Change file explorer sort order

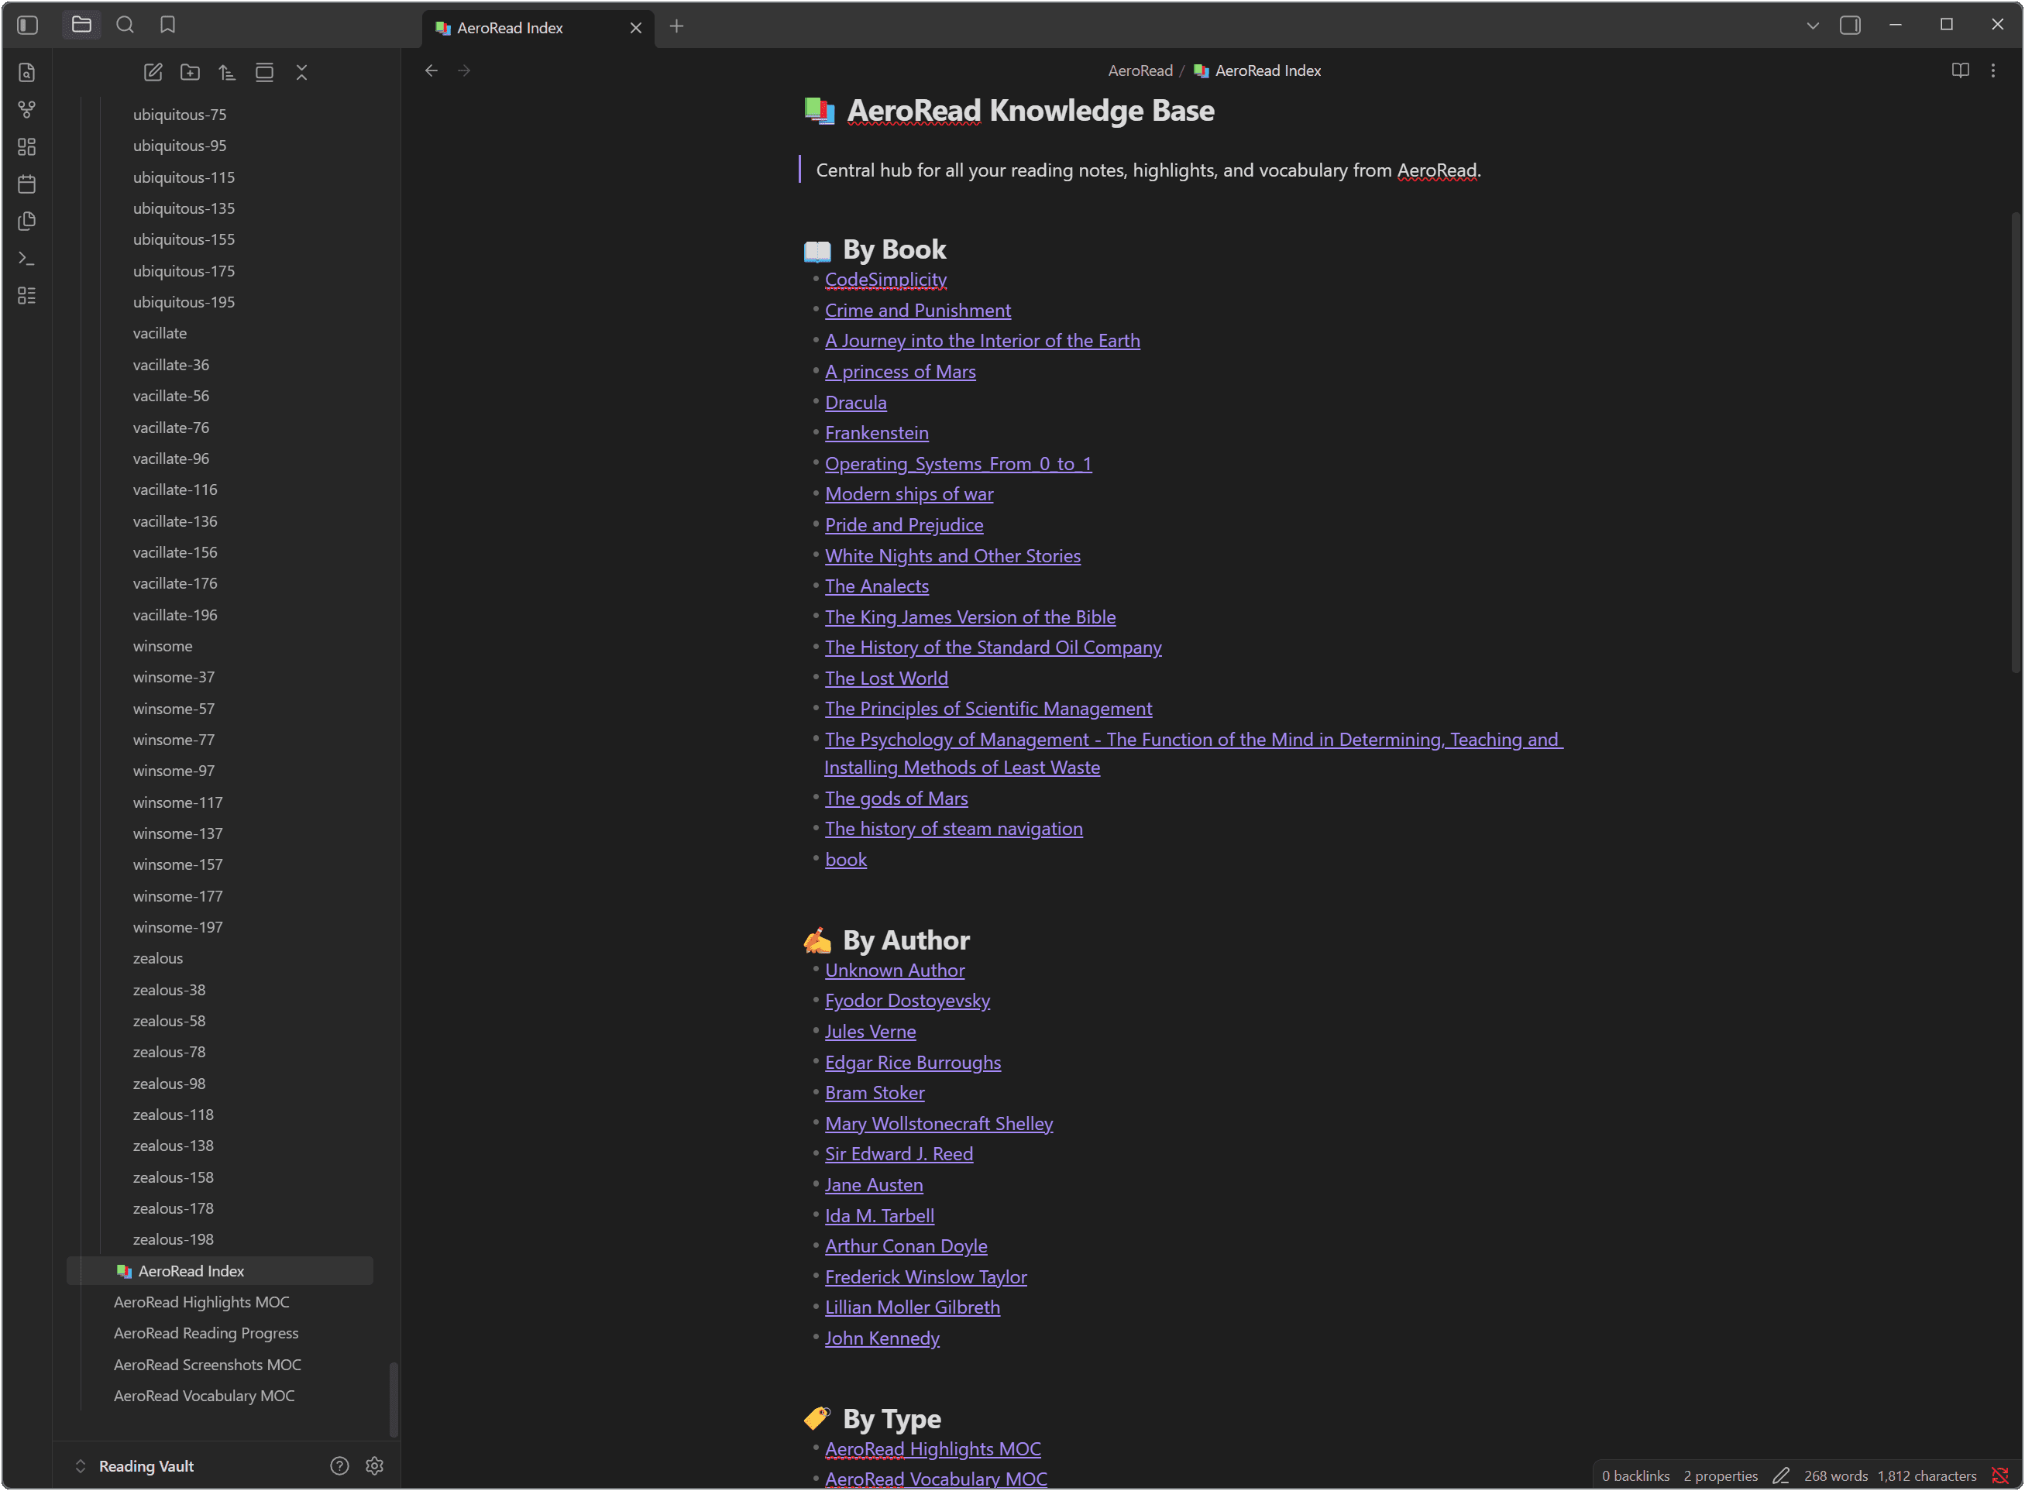pyautogui.click(x=227, y=72)
